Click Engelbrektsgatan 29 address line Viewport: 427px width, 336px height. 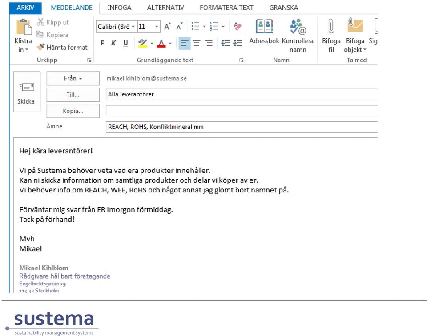(43, 284)
